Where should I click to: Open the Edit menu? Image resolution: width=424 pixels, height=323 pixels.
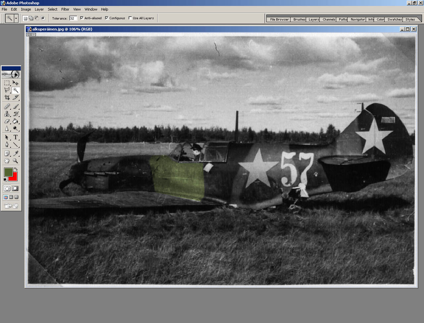click(x=14, y=9)
